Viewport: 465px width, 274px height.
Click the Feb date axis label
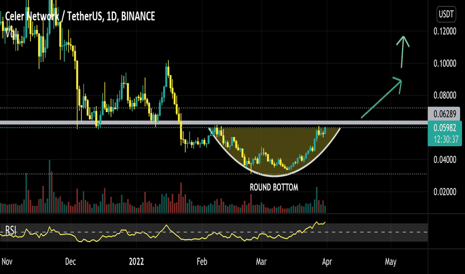pos(202,262)
